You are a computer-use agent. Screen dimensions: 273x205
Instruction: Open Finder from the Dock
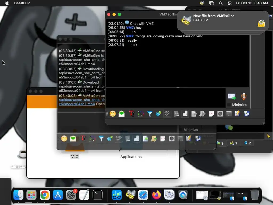click(x=18, y=195)
